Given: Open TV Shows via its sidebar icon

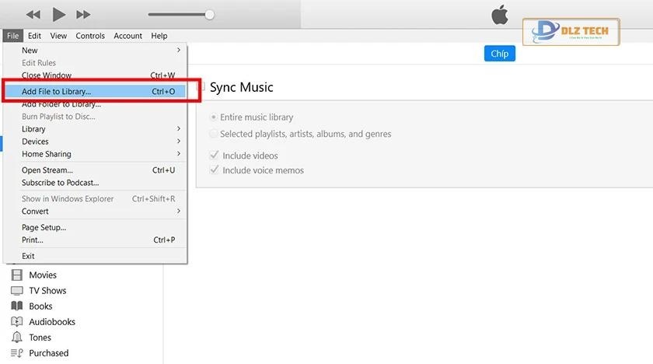Looking at the screenshot, I should pyautogui.click(x=16, y=290).
